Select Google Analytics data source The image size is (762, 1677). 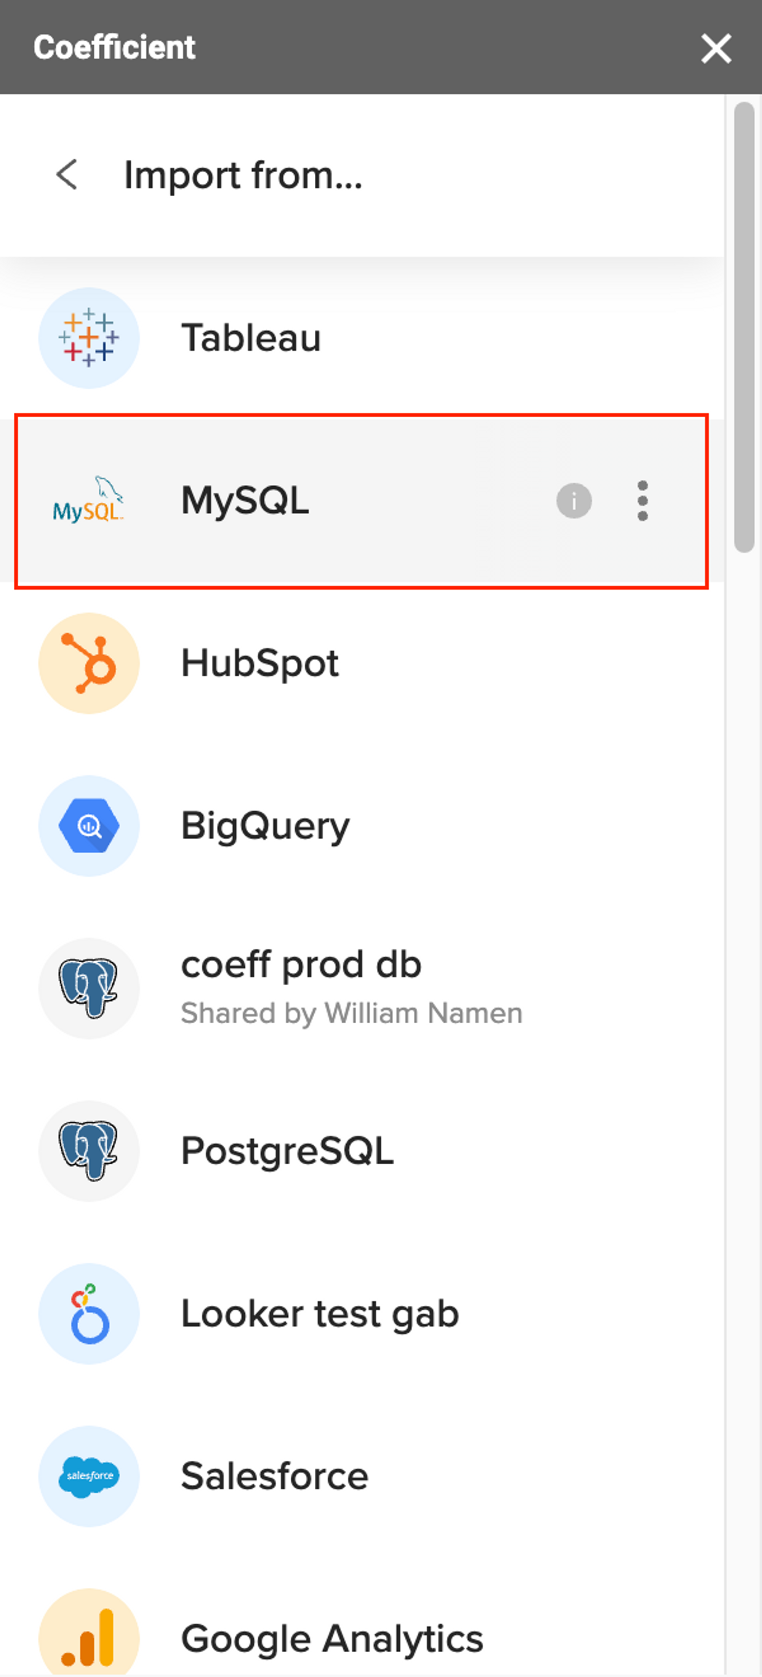point(332,1639)
